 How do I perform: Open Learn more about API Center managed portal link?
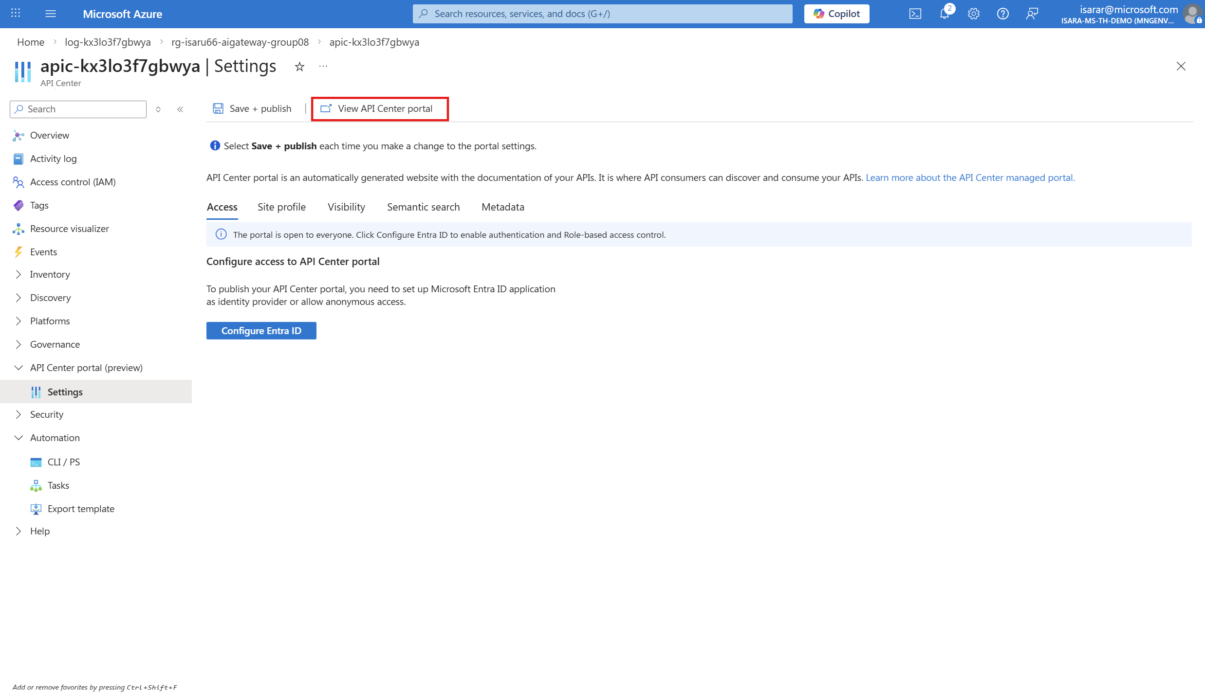[970, 178]
